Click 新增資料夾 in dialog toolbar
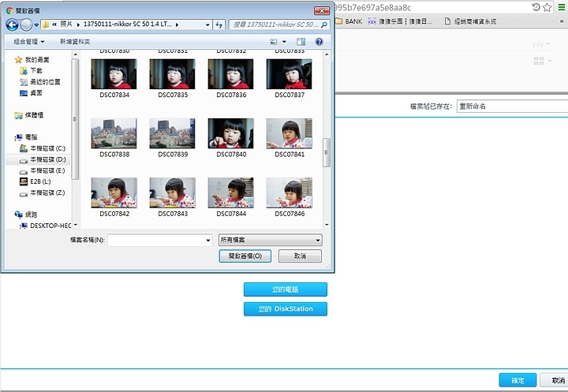The height and width of the screenshot is (392, 568). [x=77, y=41]
